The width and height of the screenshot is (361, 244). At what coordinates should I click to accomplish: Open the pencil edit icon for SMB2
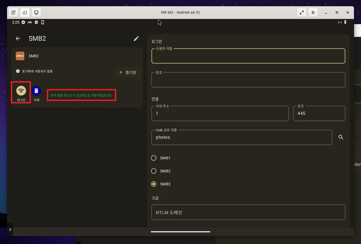(x=136, y=39)
